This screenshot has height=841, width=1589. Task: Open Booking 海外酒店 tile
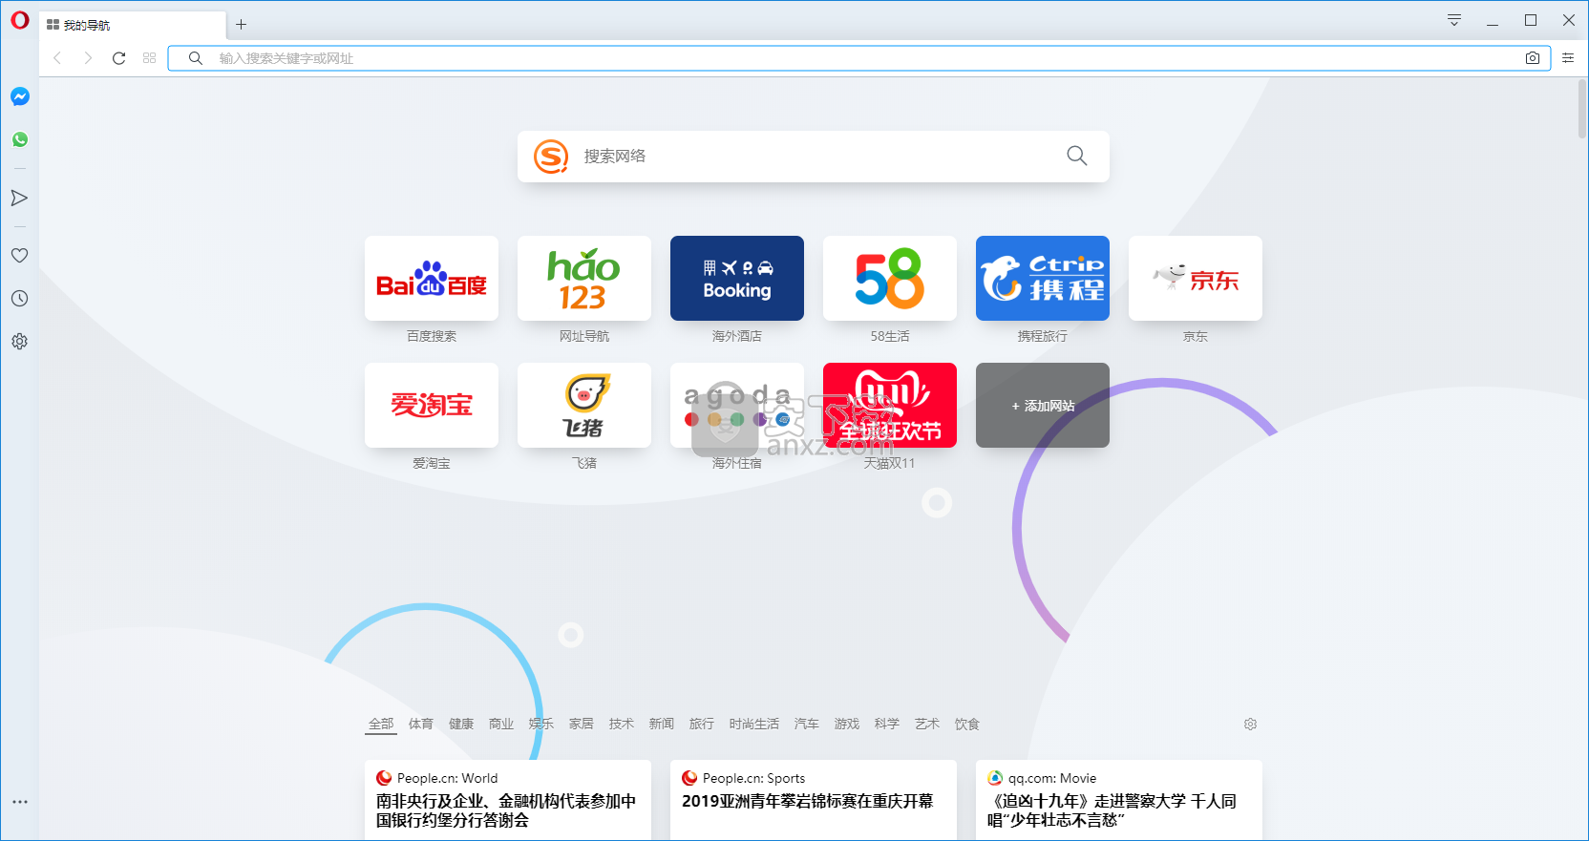pos(737,278)
